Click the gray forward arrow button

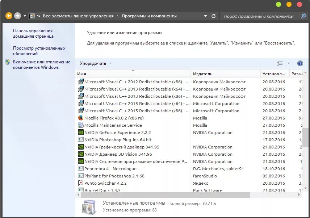pyautogui.click(x=17, y=16)
